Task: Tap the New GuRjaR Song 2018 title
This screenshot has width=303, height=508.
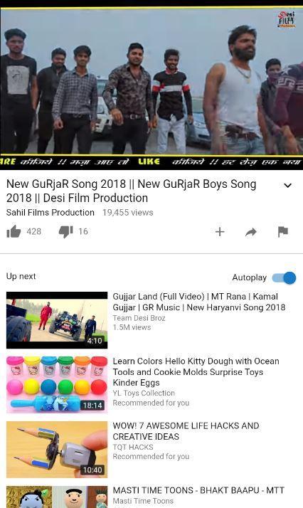Action: click(131, 191)
